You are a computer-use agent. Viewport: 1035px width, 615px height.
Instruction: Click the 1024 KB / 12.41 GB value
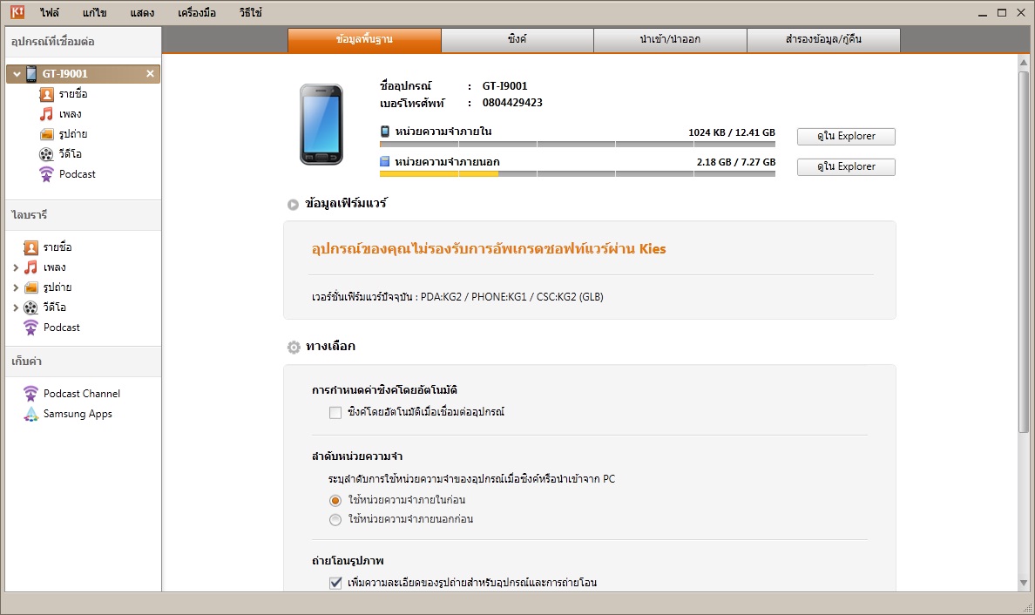coord(731,132)
